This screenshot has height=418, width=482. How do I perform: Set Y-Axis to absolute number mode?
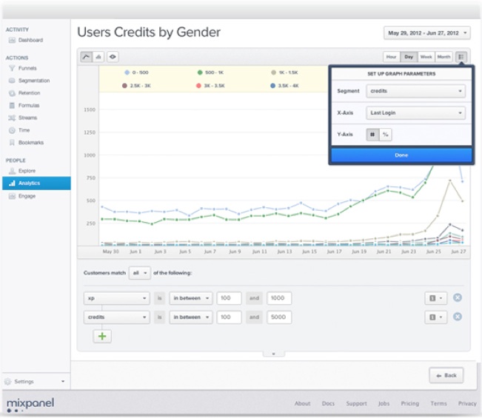[372, 135]
